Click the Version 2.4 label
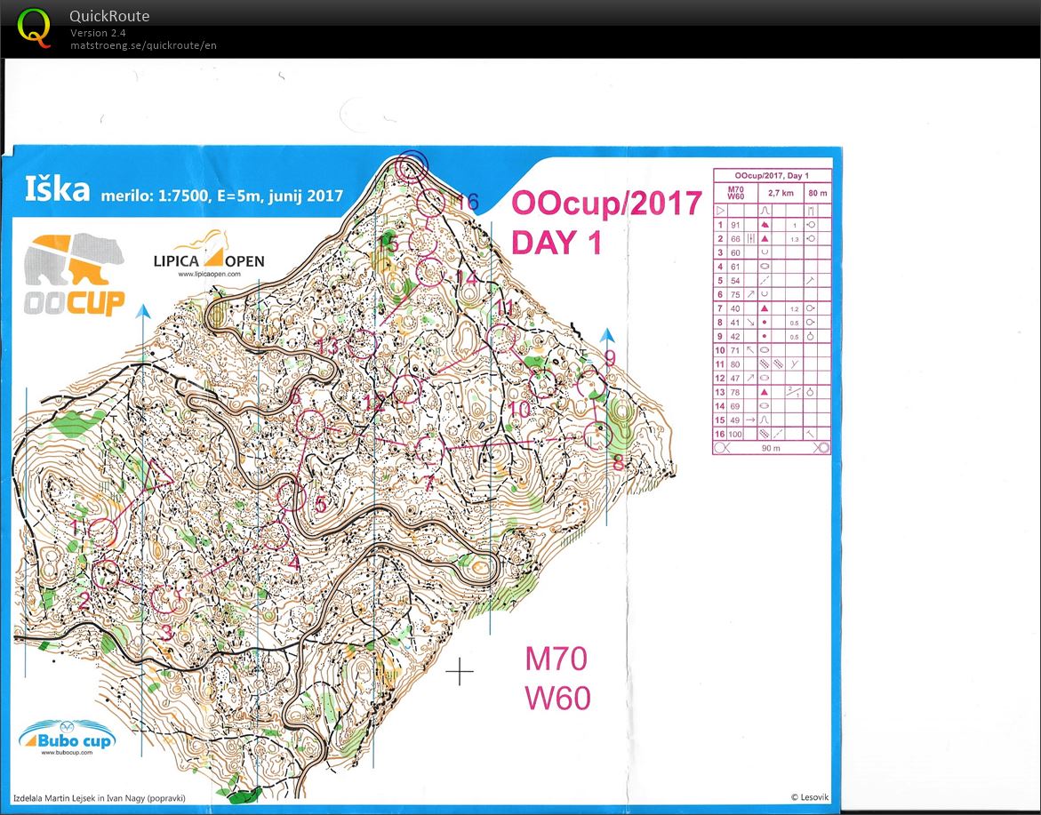 coord(99,33)
